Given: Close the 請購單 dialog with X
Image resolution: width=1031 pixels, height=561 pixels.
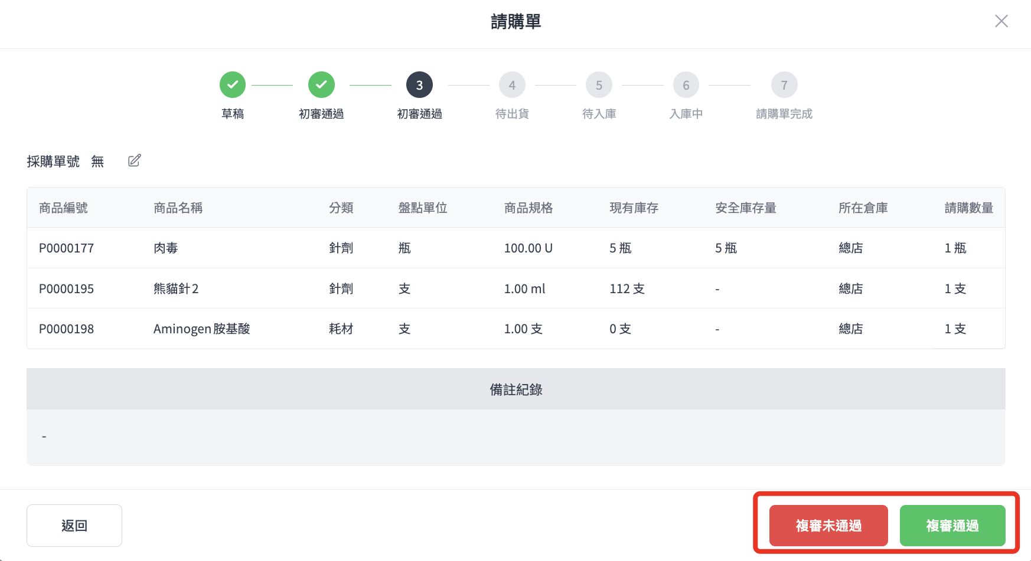Looking at the screenshot, I should [1001, 22].
